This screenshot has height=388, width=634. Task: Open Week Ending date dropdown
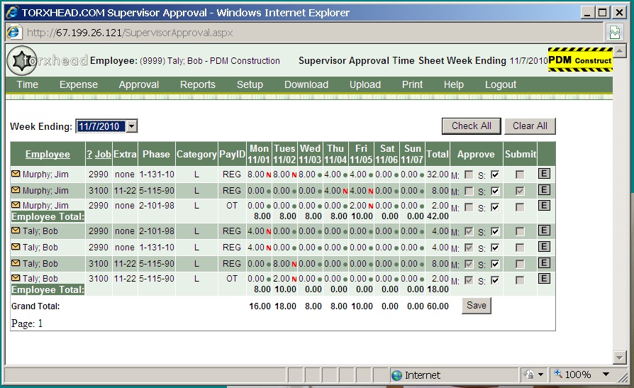(131, 126)
